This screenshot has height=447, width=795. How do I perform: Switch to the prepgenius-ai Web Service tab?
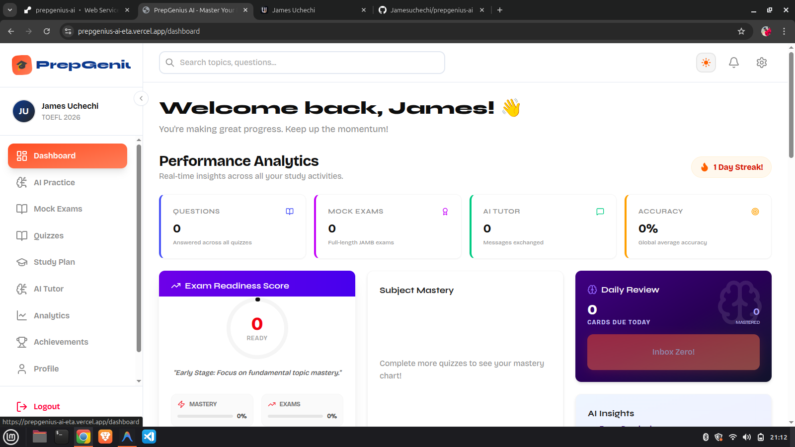point(77,10)
